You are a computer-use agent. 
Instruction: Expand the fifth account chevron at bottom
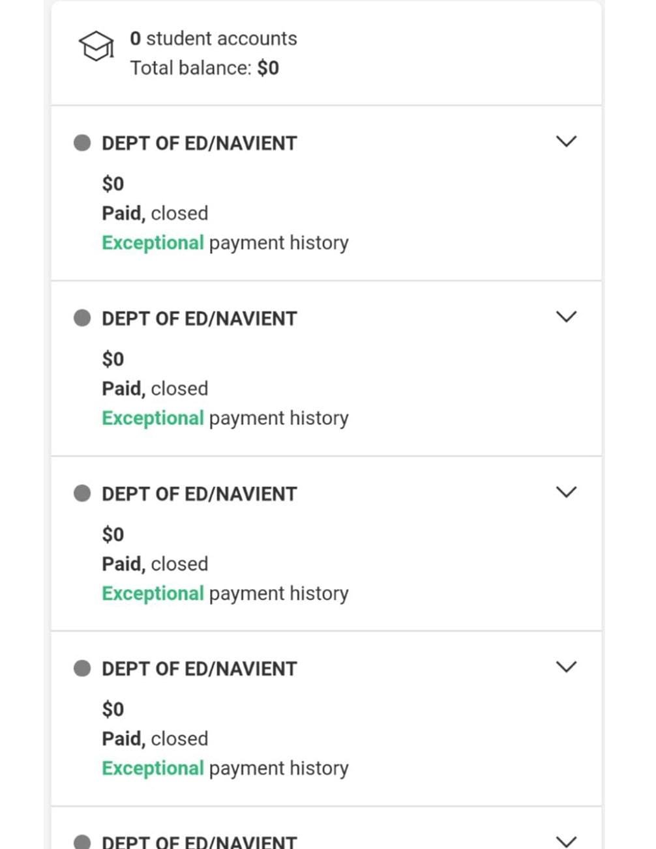click(x=566, y=841)
